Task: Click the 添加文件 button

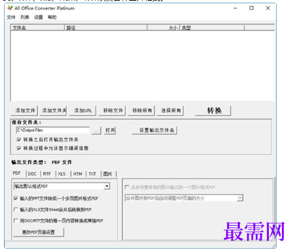Action: (24, 110)
